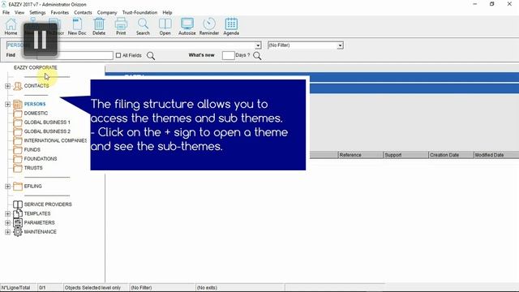Click the magnifier next to All Fields
This screenshot has height=292, width=519.
151,56
